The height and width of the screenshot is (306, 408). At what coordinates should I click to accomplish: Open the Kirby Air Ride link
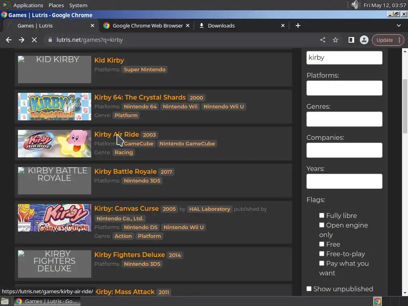click(117, 135)
